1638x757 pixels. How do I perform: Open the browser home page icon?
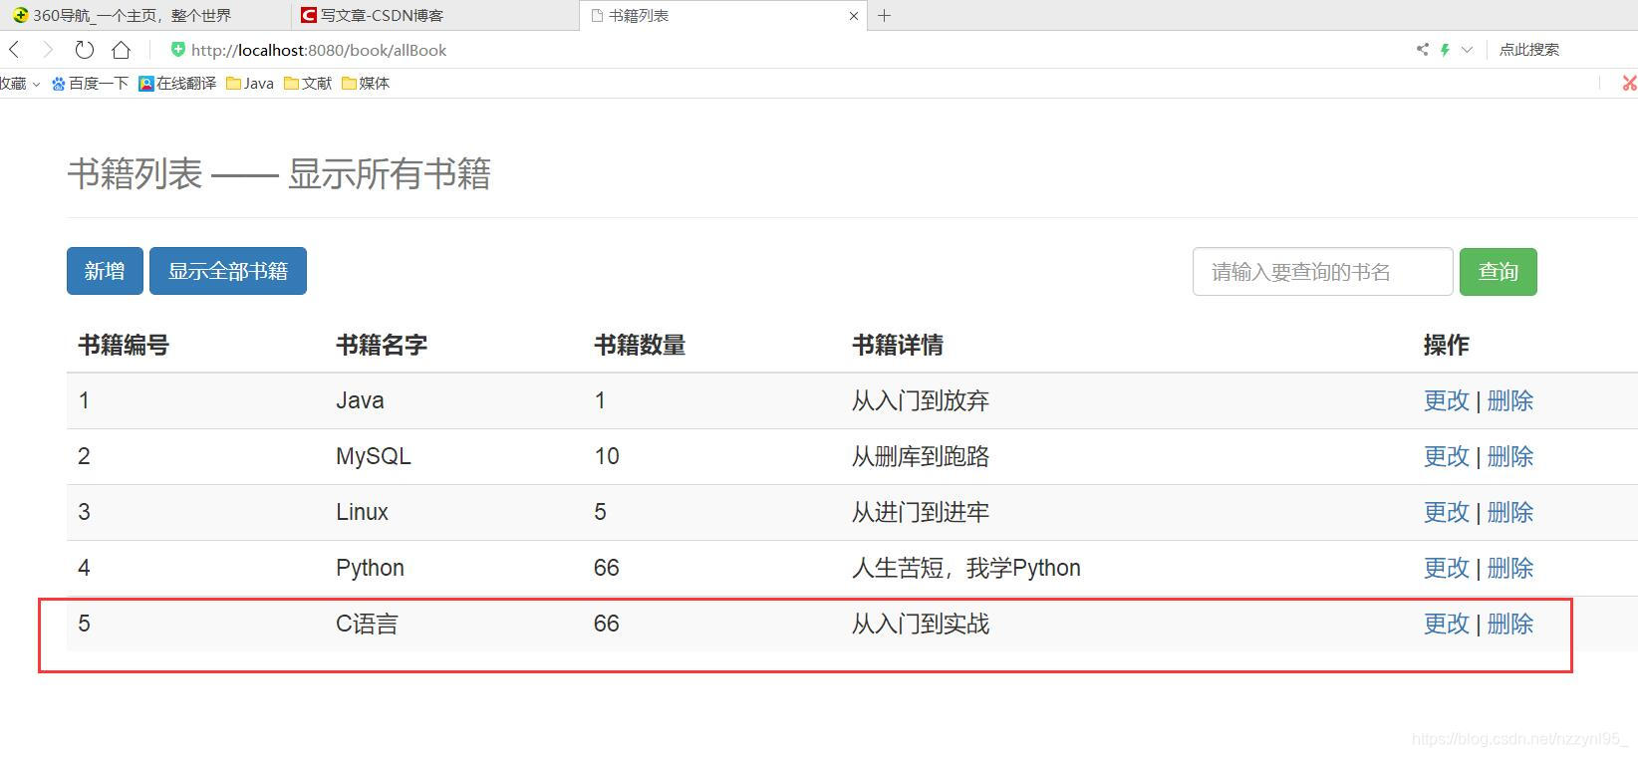pyautogui.click(x=121, y=50)
